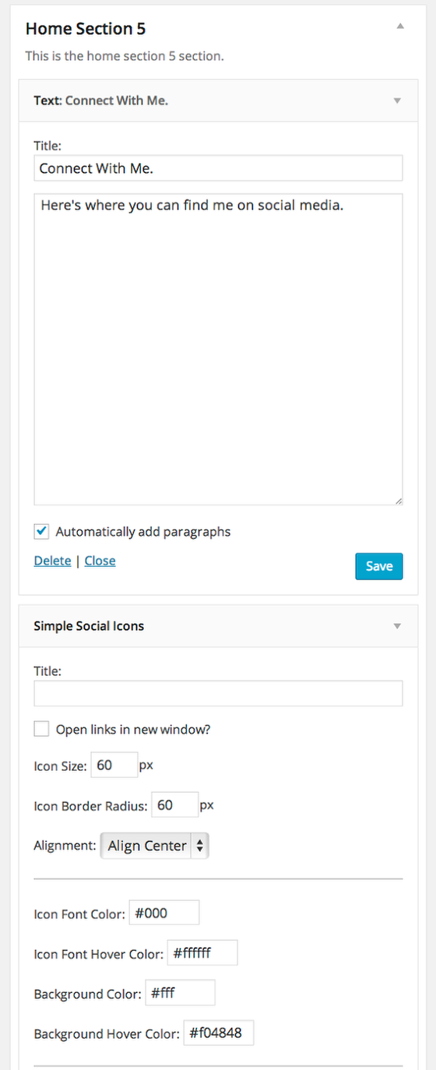Grab the text area resize handle
This screenshot has height=1070, width=436.
(398, 501)
